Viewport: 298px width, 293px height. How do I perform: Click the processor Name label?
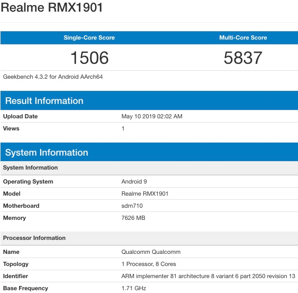[x=11, y=252]
